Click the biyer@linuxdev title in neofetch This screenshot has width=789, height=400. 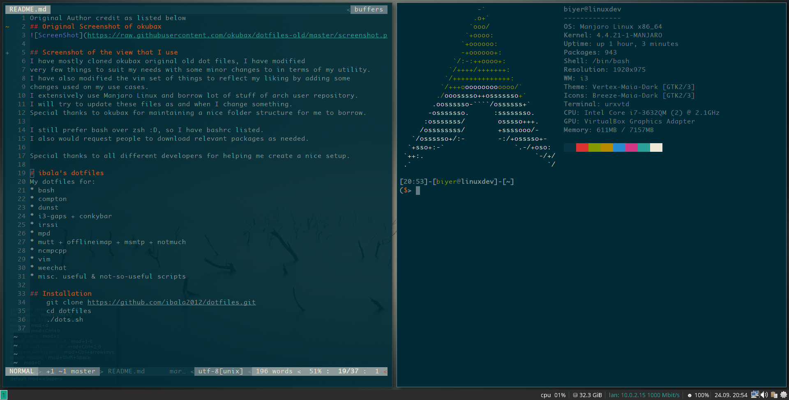click(592, 9)
